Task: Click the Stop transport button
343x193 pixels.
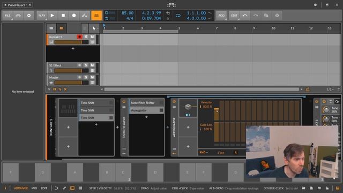Action: pos(63,16)
